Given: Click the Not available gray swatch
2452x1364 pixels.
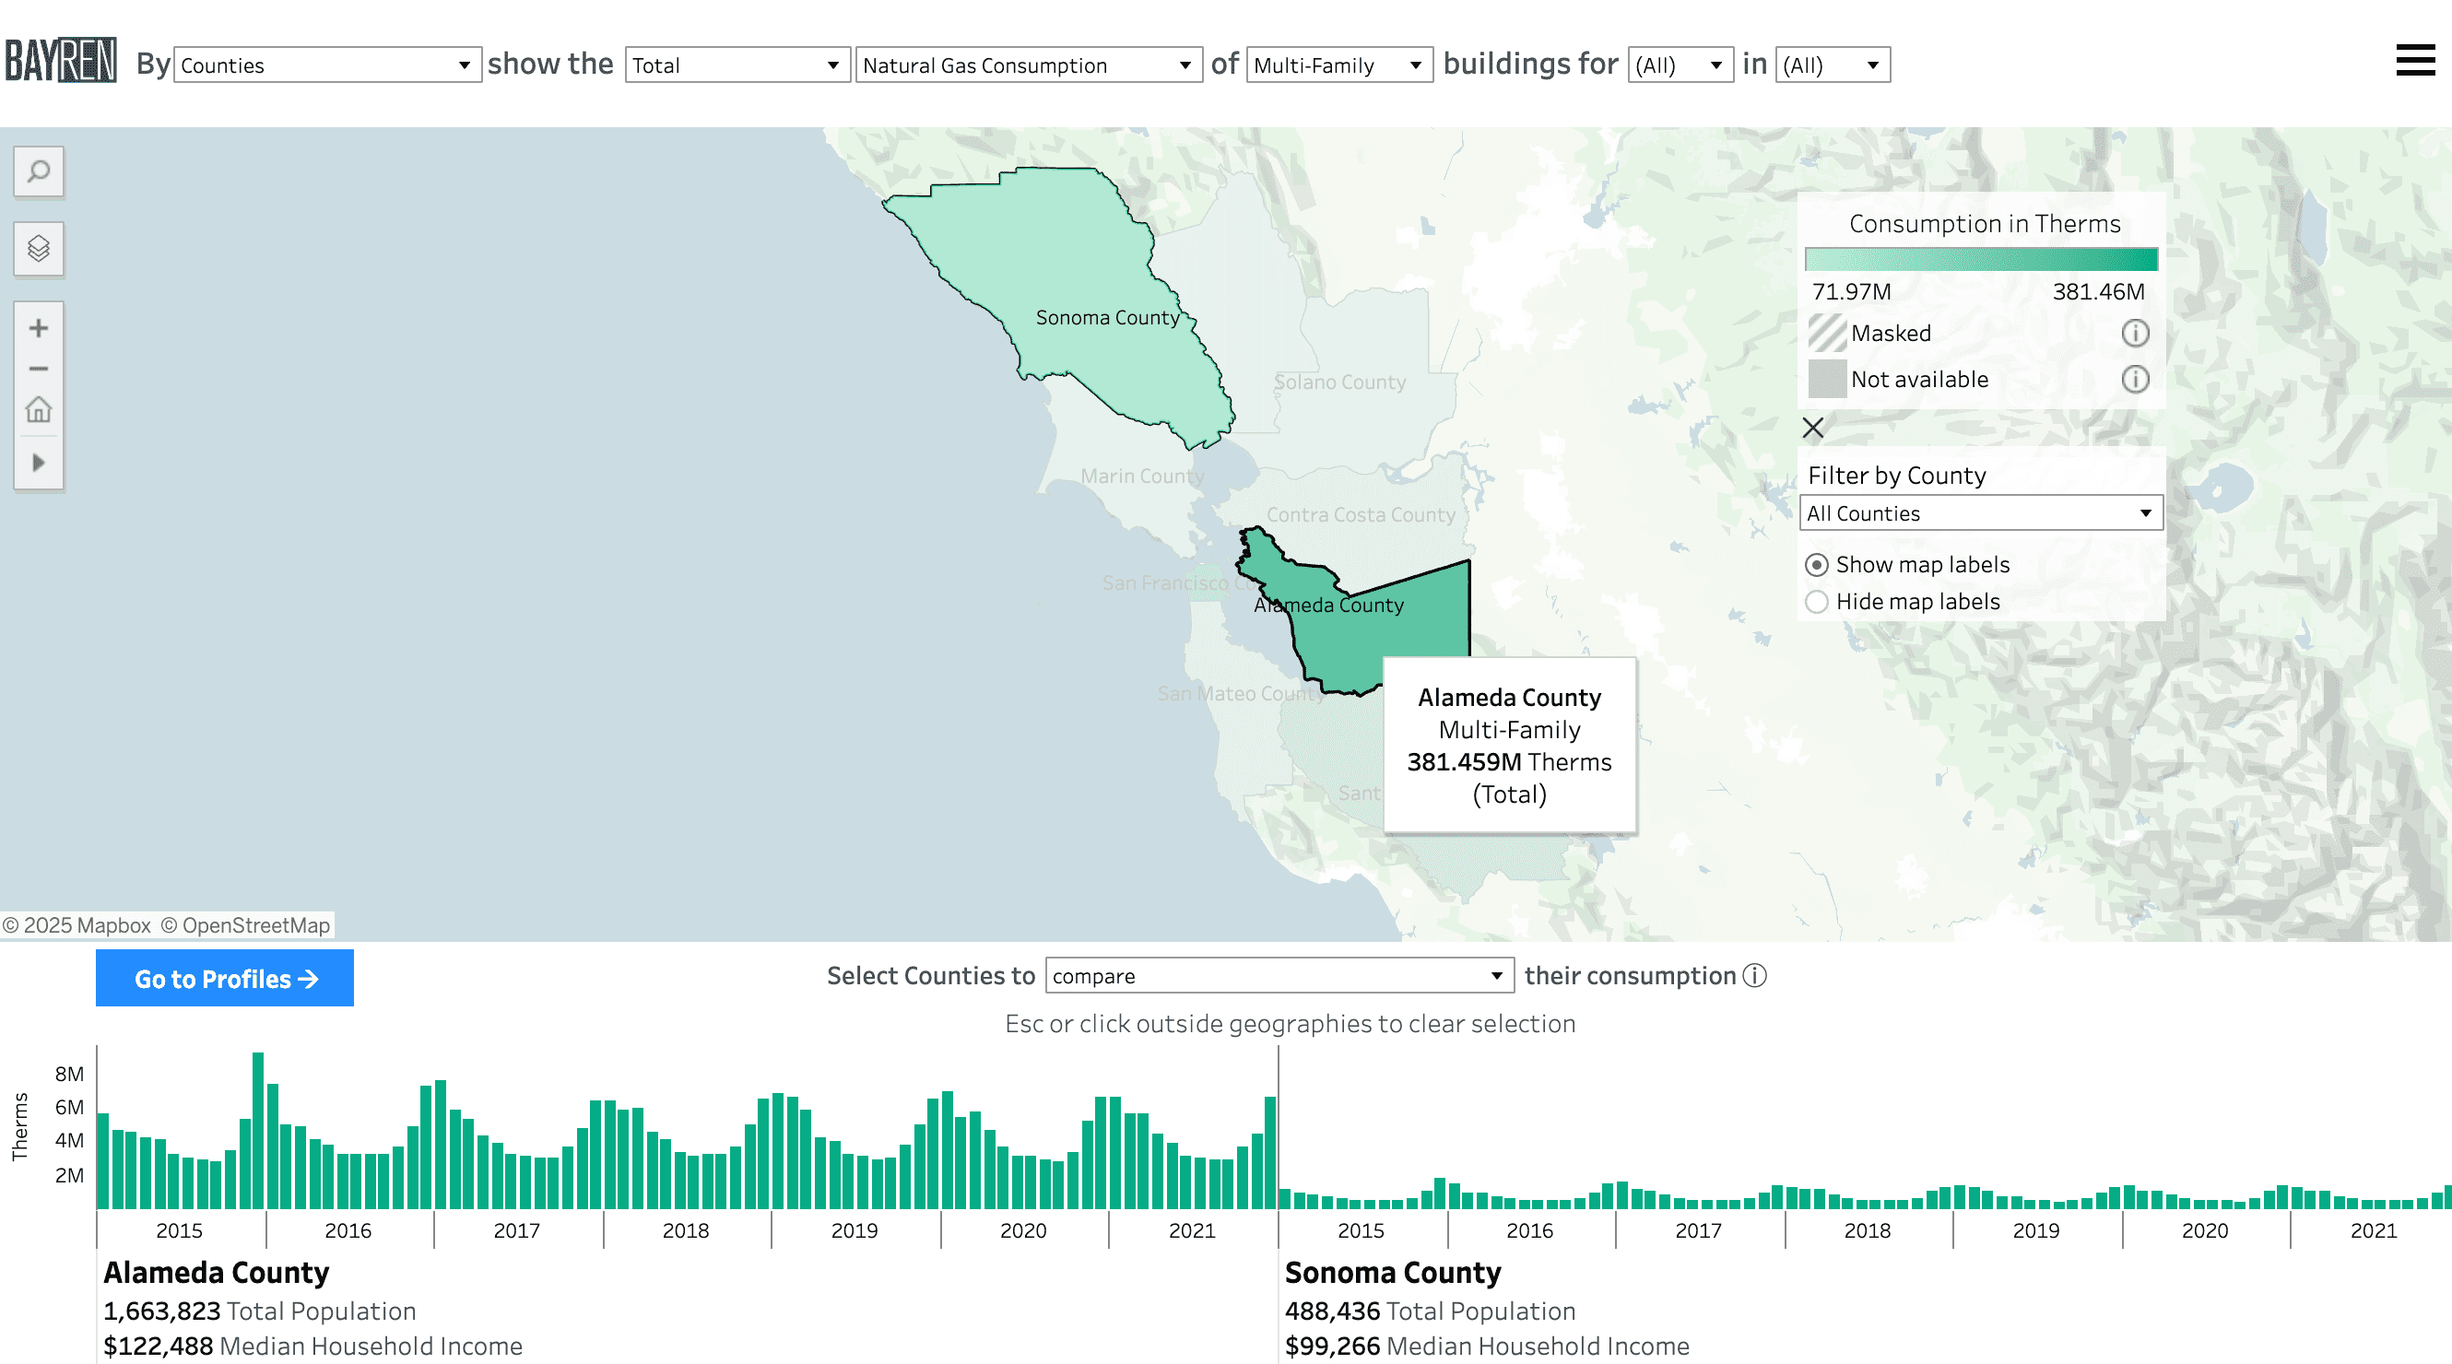Looking at the screenshot, I should click(x=1827, y=379).
